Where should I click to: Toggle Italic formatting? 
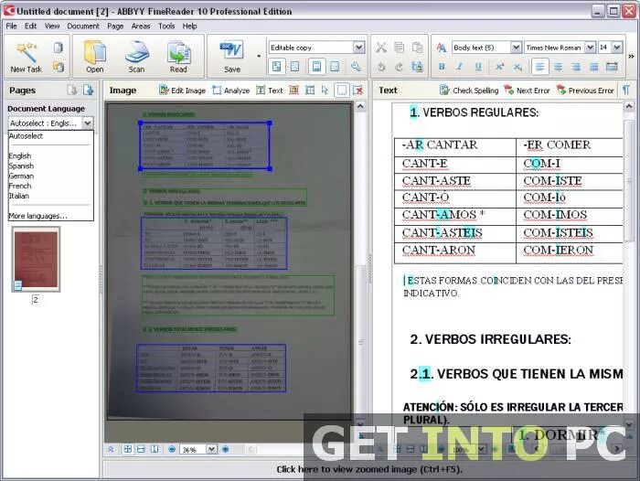[x=459, y=67]
